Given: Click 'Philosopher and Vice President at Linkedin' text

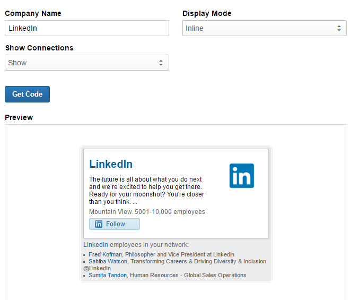Looking at the screenshot, I should 180,254.
